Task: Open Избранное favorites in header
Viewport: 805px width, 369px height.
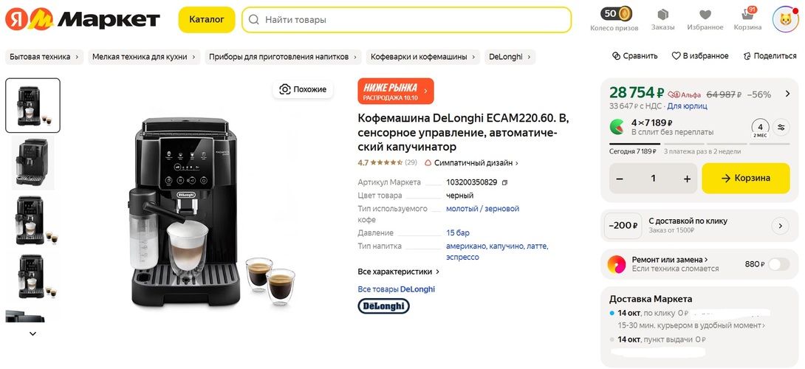Action: (x=705, y=16)
